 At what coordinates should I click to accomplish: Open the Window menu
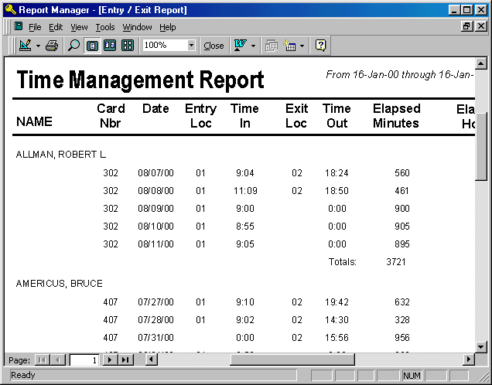tap(137, 27)
